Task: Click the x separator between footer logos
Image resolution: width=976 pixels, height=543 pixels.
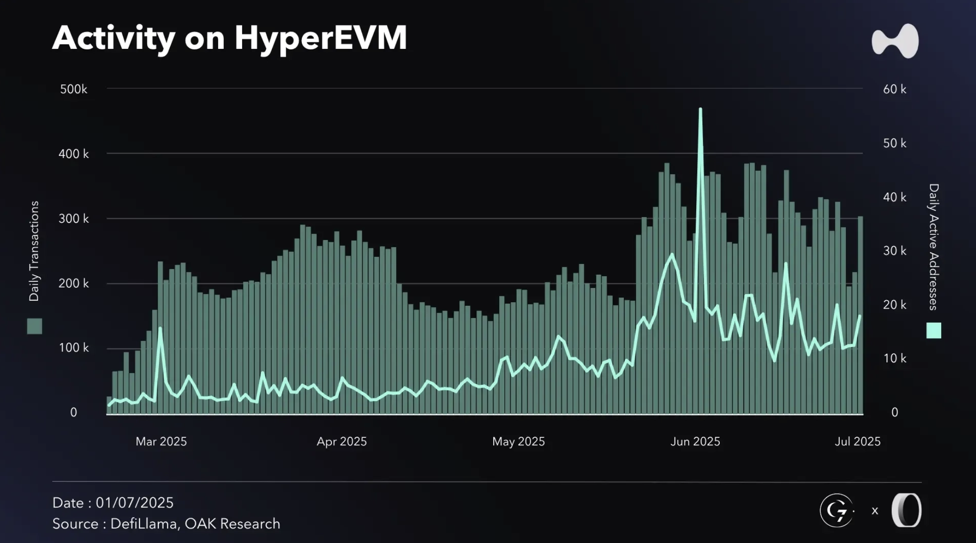Action: (875, 511)
